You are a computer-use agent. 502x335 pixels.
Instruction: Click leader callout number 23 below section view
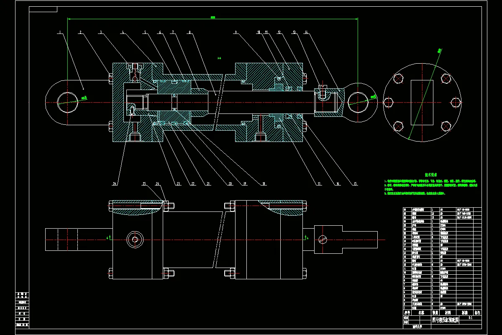point(177,183)
